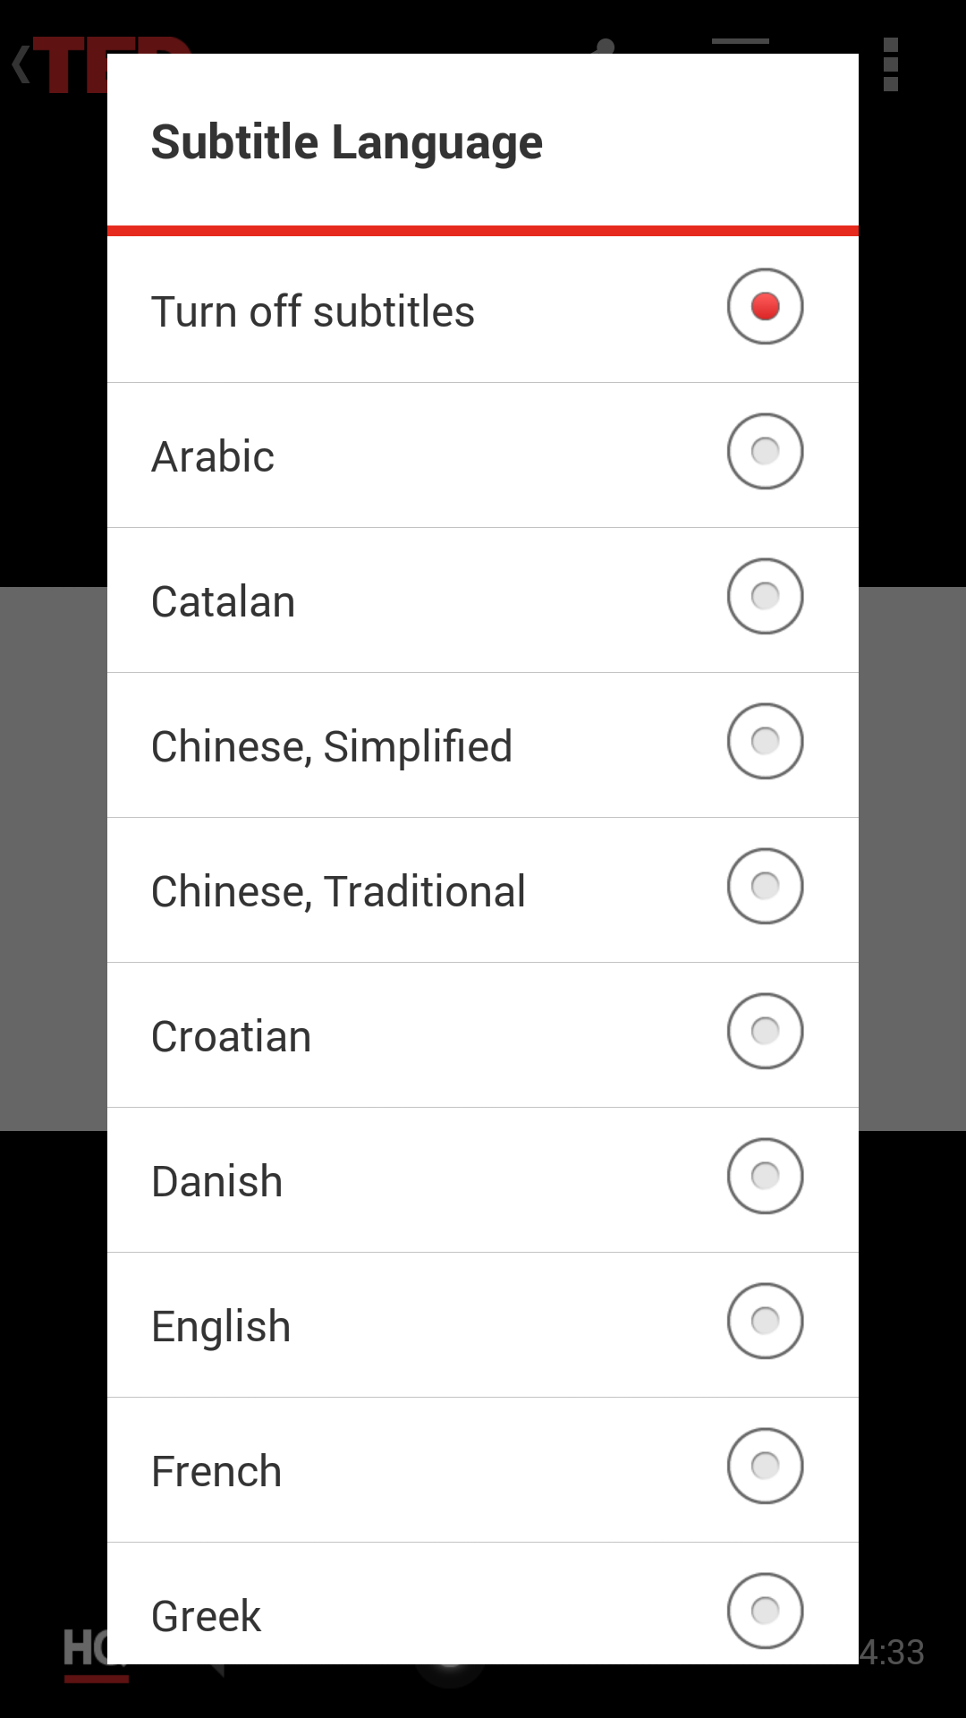Tap the Croatian list entry text
The image size is (966, 1718).
tap(231, 1036)
